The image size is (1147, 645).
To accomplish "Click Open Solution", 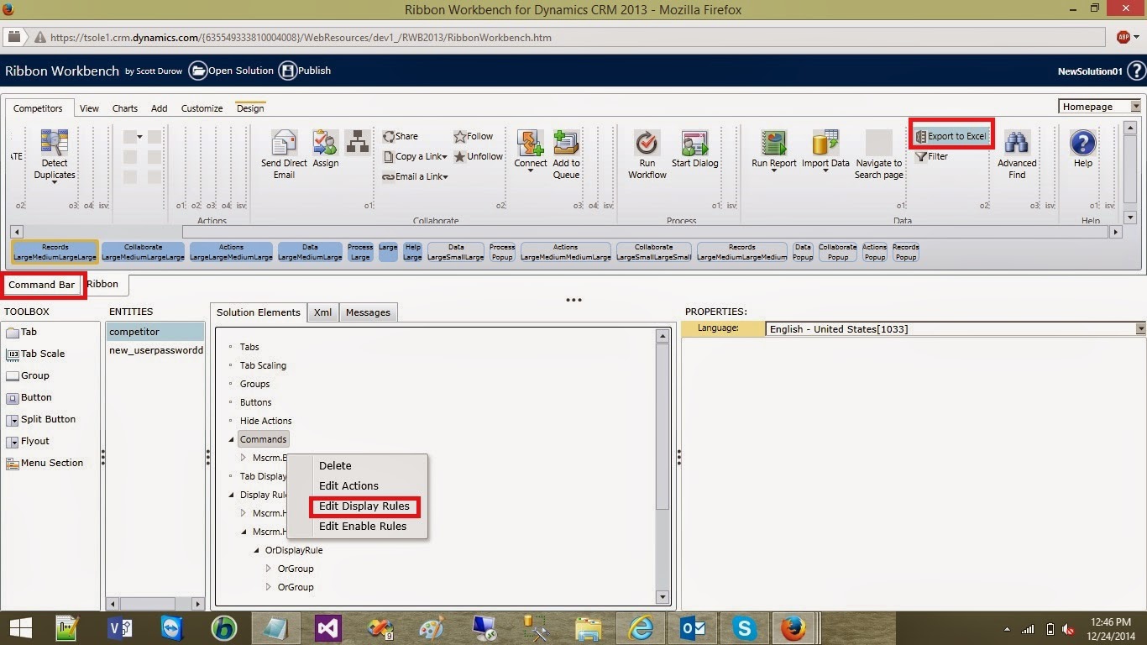I will [231, 71].
